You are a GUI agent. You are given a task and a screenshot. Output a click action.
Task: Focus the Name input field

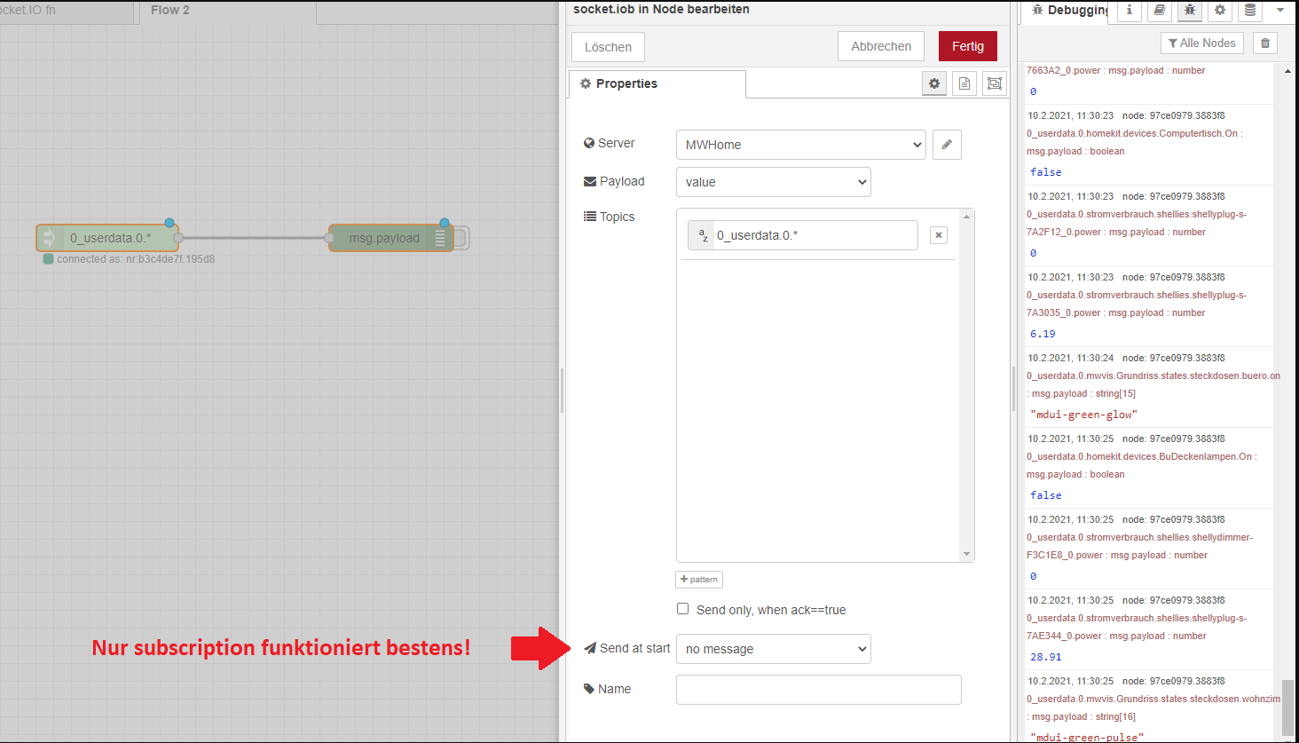click(x=819, y=690)
